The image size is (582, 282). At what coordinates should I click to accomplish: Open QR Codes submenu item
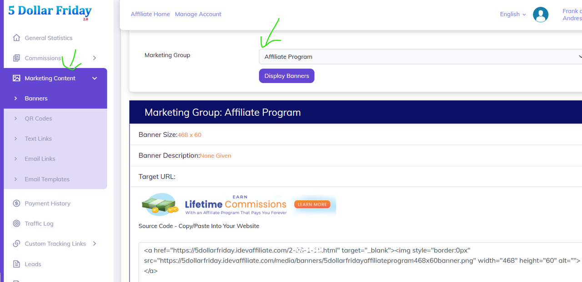pos(38,118)
